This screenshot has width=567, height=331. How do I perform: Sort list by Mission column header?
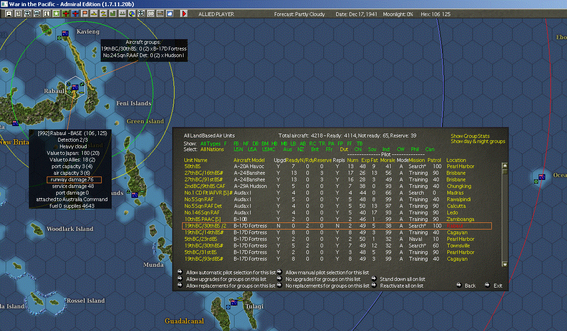click(x=417, y=160)
